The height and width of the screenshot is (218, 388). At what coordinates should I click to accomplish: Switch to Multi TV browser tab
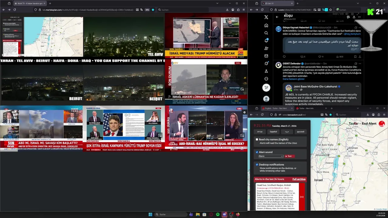(x=30, y=3)
